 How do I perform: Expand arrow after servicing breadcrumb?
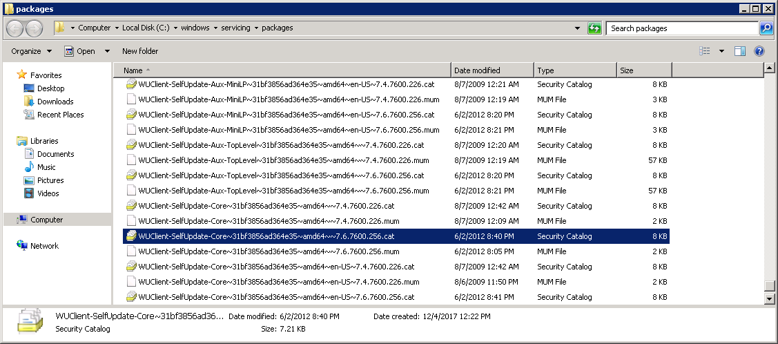coord(257,28)
